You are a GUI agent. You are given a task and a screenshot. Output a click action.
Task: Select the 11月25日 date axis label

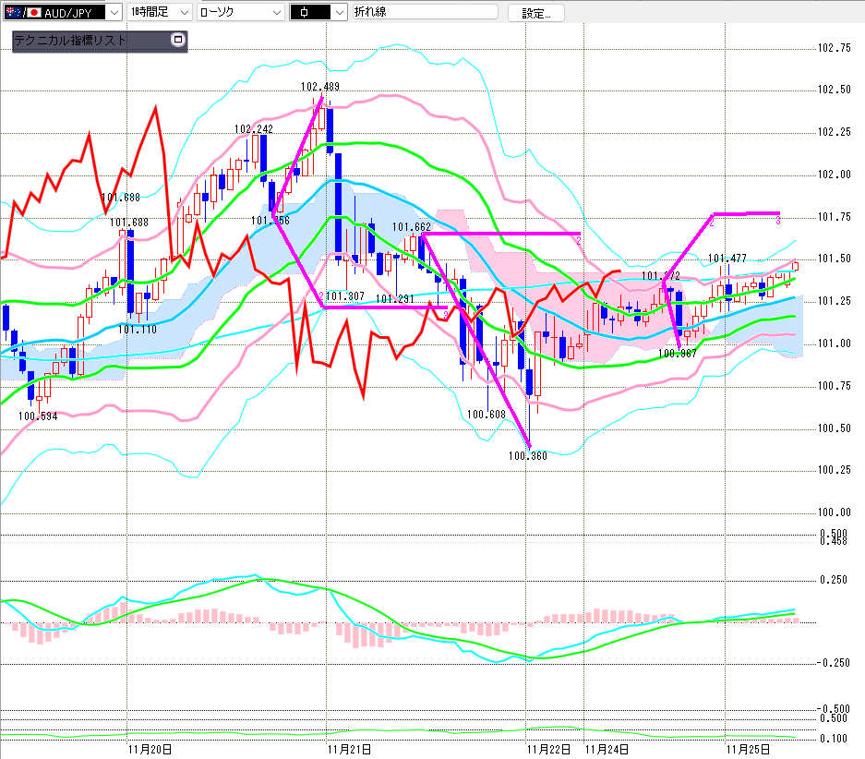[746, 749]
